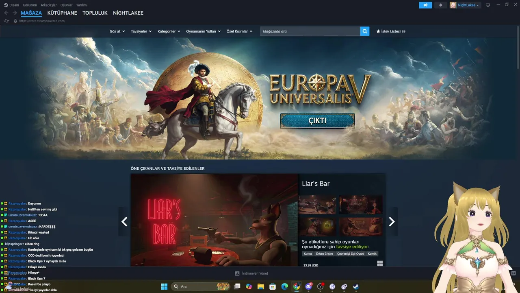Switch to Big Picture mode monitor icon
The height and width of the screenshot is (293, 520).
coord(488,5)
